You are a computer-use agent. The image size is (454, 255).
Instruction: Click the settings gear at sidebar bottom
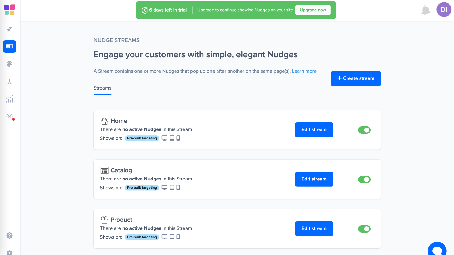coord(9,252)
